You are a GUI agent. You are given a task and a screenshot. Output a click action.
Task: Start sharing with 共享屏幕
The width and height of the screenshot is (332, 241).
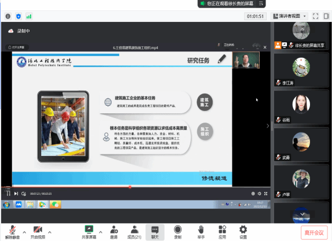point(89,232)
